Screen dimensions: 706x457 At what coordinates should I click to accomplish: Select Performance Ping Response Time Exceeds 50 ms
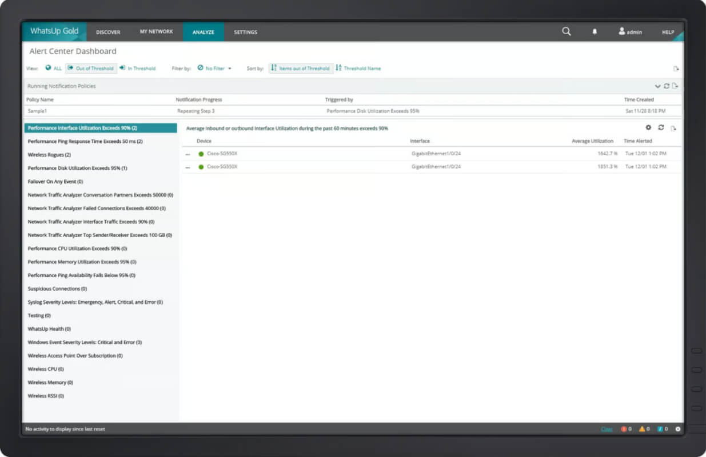(x=85, y=141)
